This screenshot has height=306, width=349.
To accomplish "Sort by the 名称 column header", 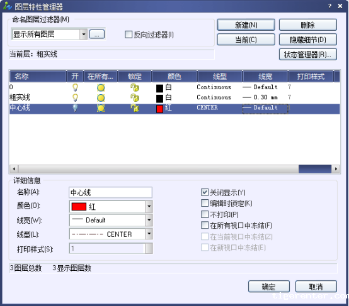I will point(38,77).
